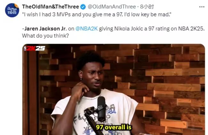The width and height of the screenshot is (208, 135).
Task: Click the quote starting "I wish I had 3 MVPs"
Action: (97, 14)
